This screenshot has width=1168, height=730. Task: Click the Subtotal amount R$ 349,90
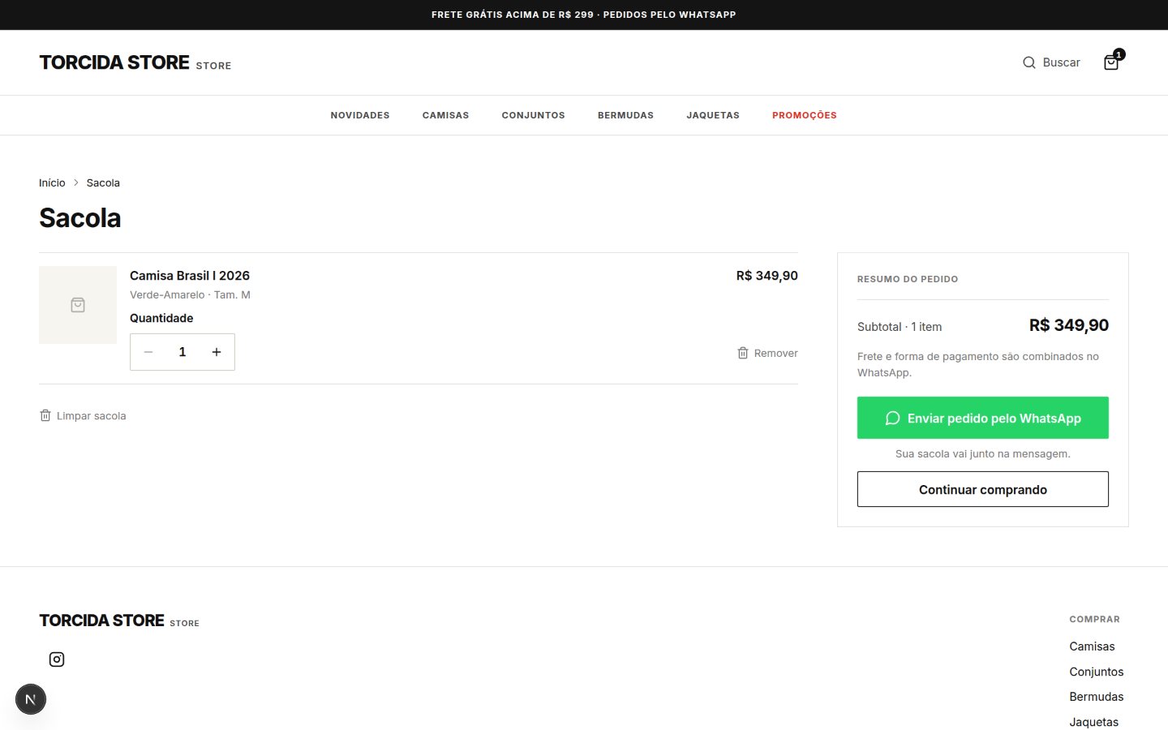point(1069,325)
